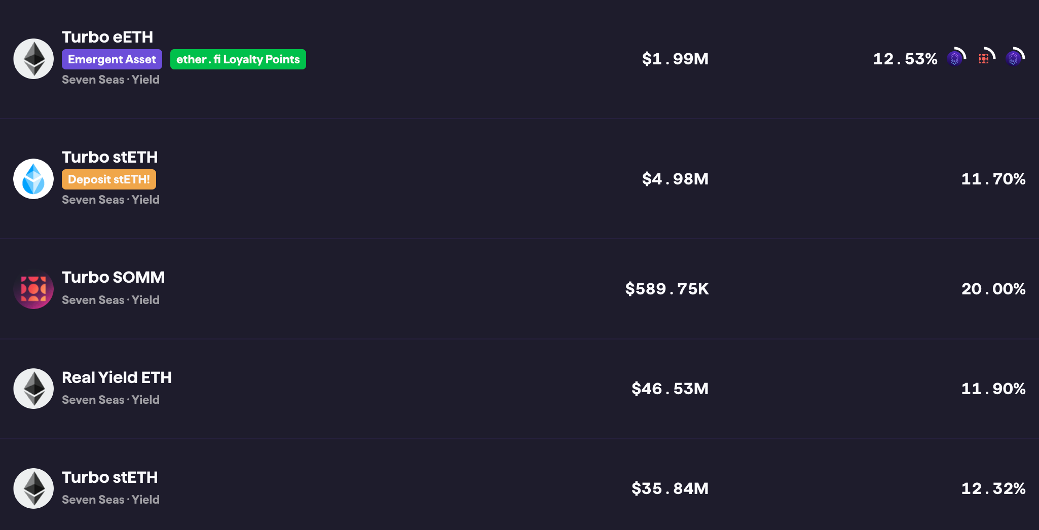Click the Ethereum logo in the $35.84M row
1039x530 pixels.
tap(33, 488)
